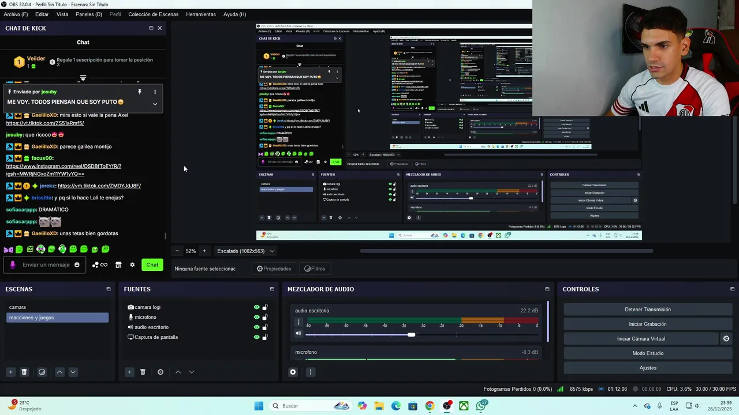The image size is (739, 415).
Task: Expand pinned message chevron in chat
Action: [x=155, y=104]
